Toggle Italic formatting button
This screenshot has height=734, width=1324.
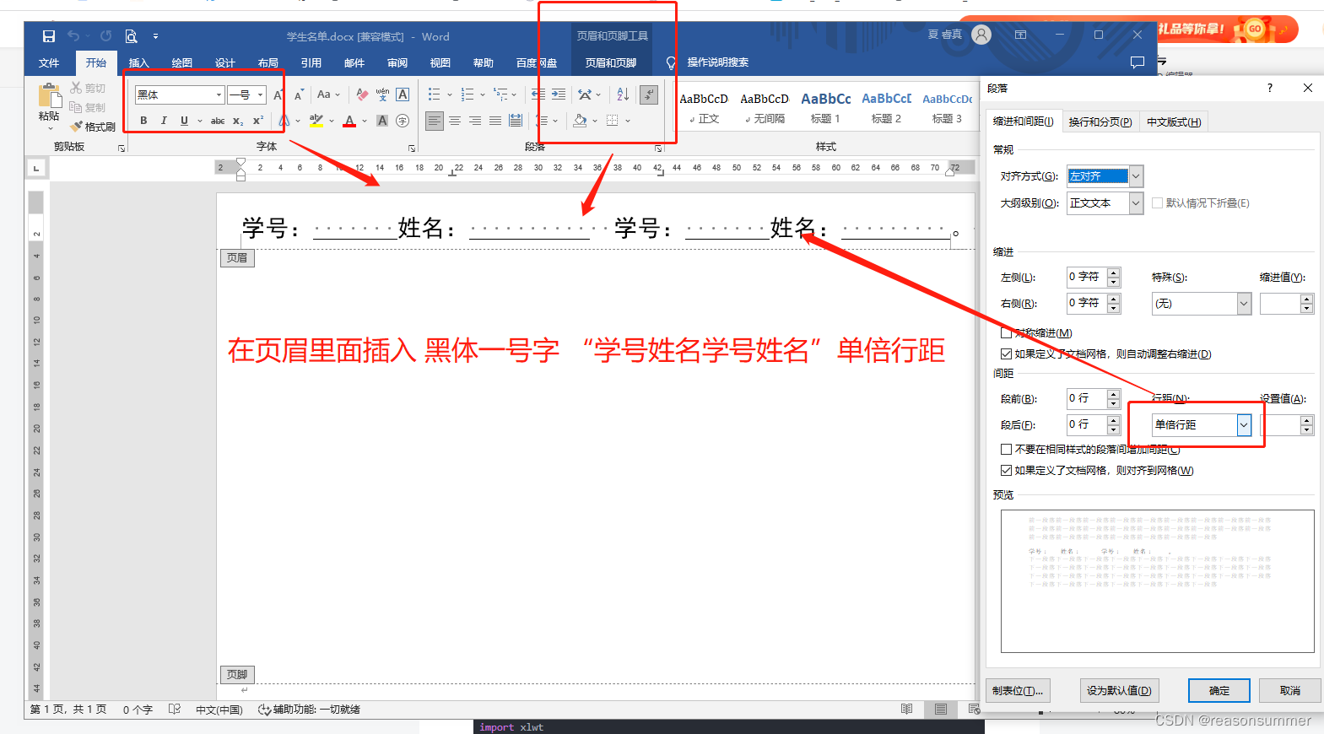pyautogui.click(x=164, y=121)
